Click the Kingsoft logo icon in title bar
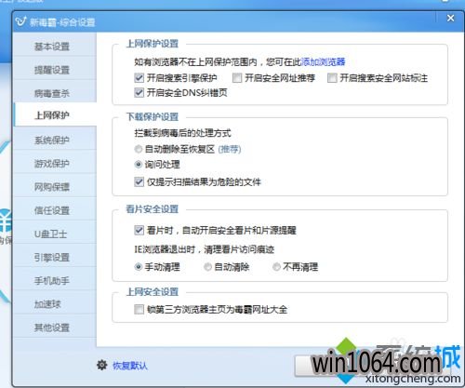 (20, 21)
